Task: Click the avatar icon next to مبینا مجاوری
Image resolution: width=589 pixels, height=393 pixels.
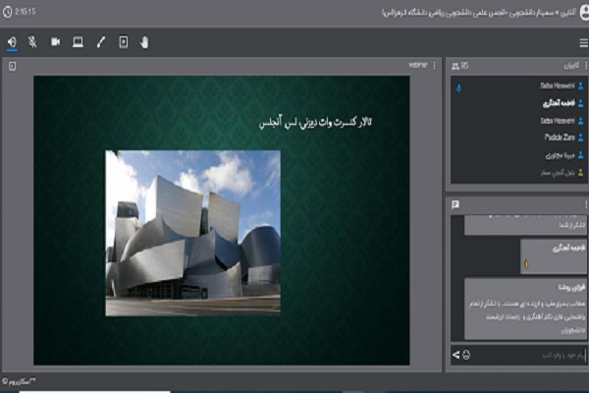Action: click(x=581, y=154)
